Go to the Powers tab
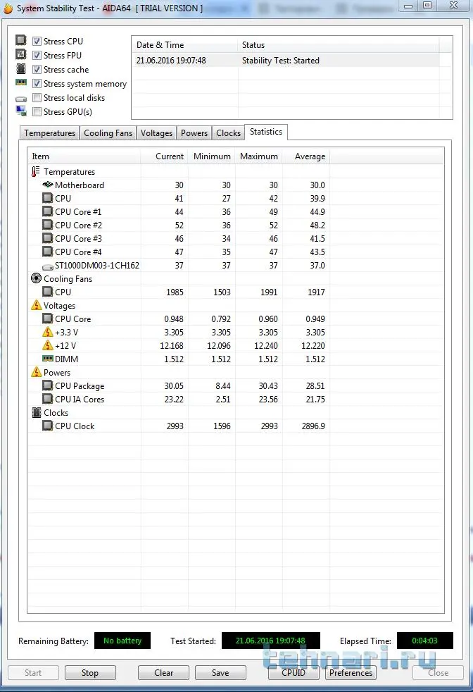 (194, 133)
